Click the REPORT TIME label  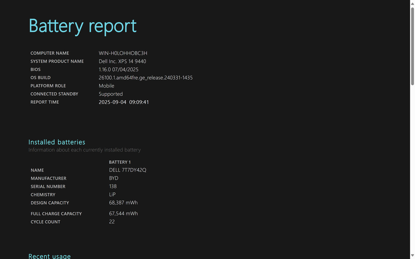45,102
